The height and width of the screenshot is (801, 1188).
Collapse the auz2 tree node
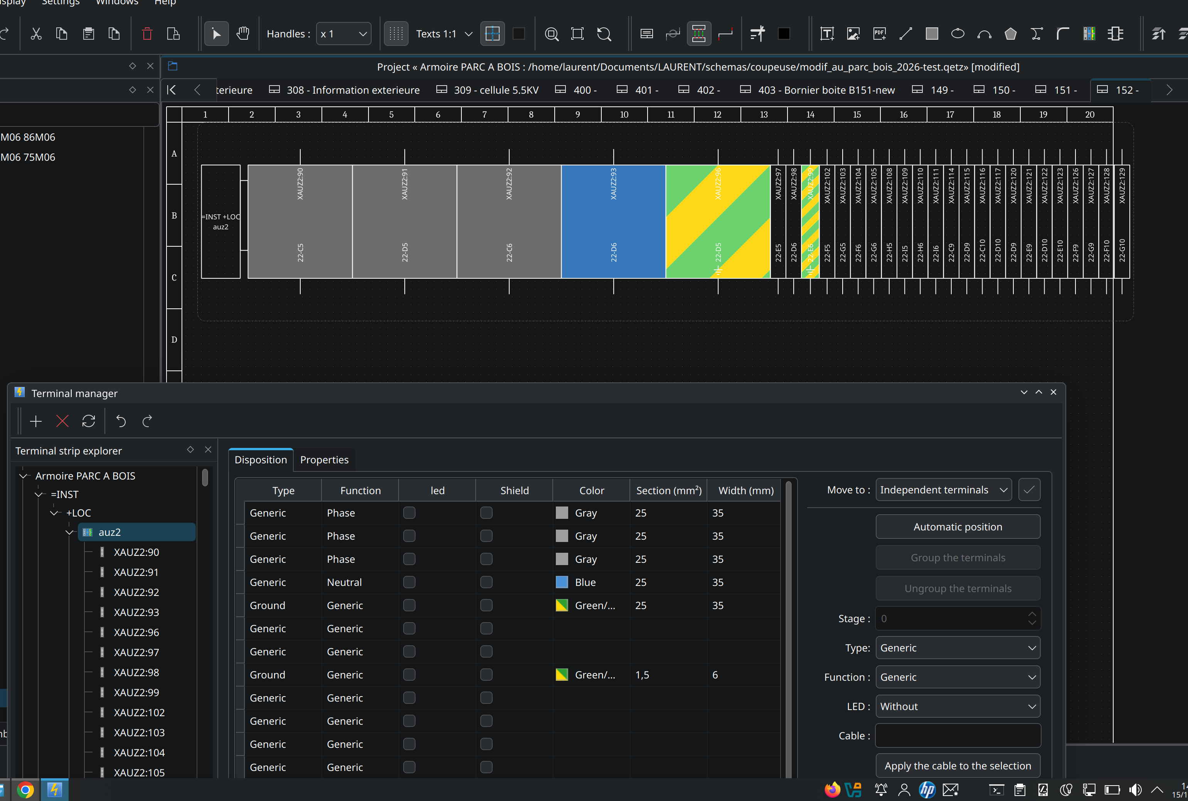pos(70,532)
